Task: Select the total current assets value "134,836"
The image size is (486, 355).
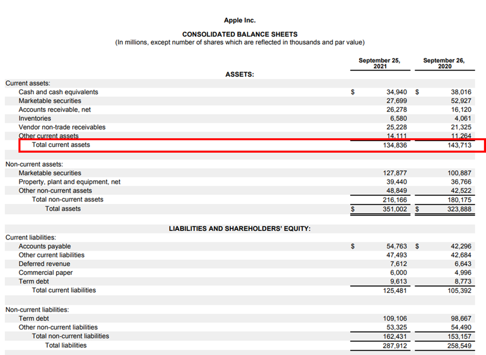Action: pos(395,145)
